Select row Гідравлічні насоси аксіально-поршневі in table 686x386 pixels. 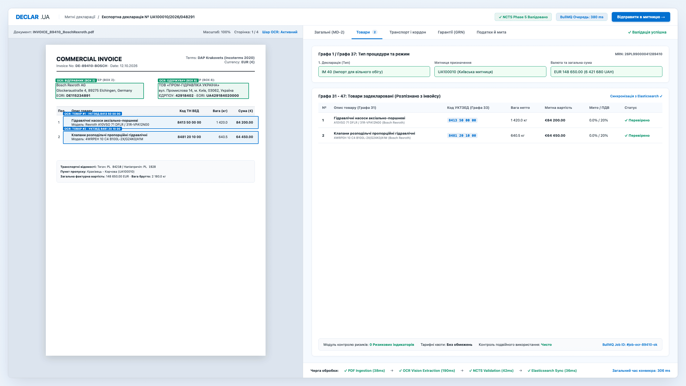tap(490, 120)
